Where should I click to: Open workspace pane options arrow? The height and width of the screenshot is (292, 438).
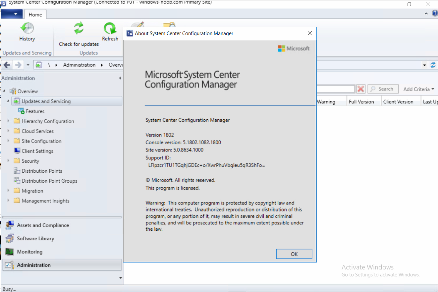coord(121,278)
